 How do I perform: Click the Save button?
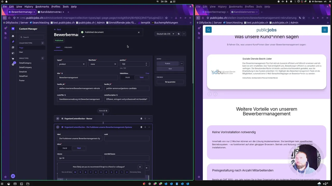tap(170, 69)
